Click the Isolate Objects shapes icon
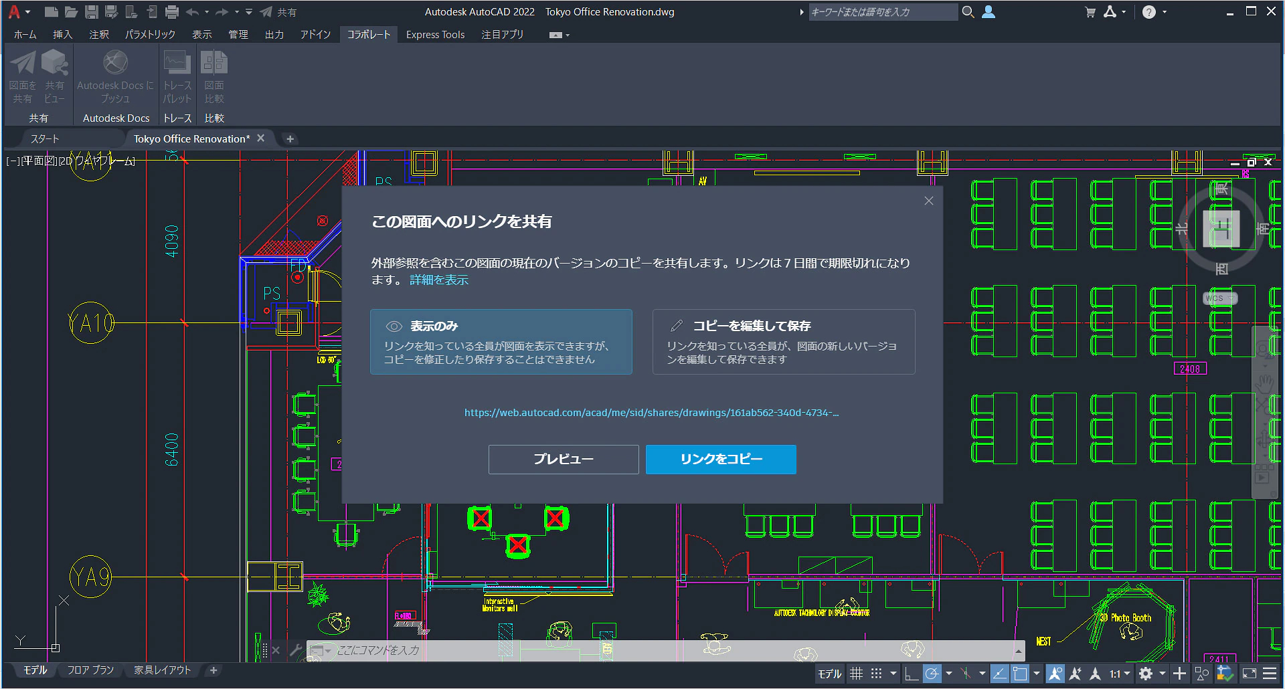1285x689 pixels. (1202, 674)
